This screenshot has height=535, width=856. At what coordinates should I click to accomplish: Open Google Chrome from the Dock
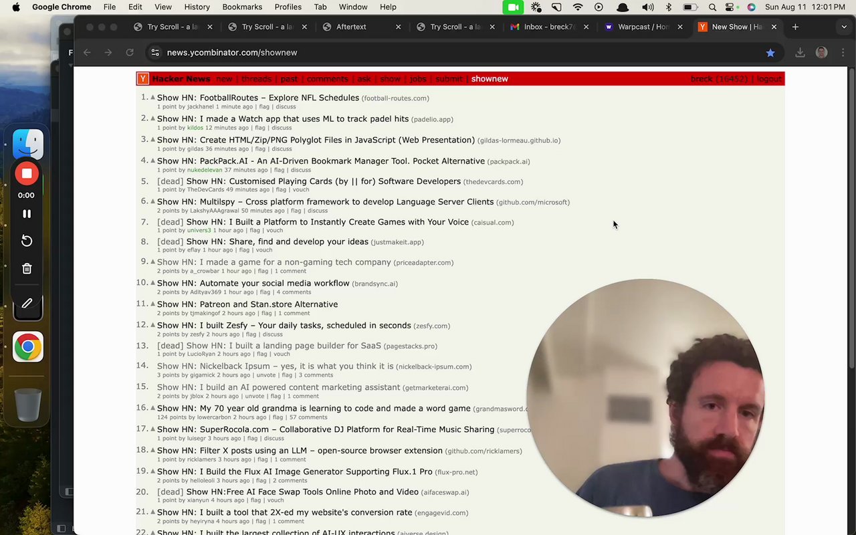(28, 347)
